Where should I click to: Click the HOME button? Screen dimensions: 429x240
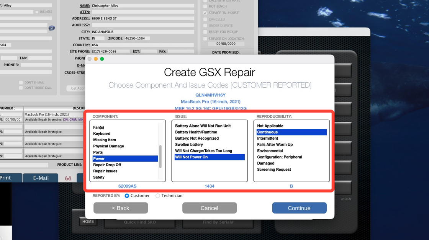[x=88, y=222]
